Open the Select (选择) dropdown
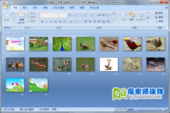The image size is (170, 113). [160, 21]
